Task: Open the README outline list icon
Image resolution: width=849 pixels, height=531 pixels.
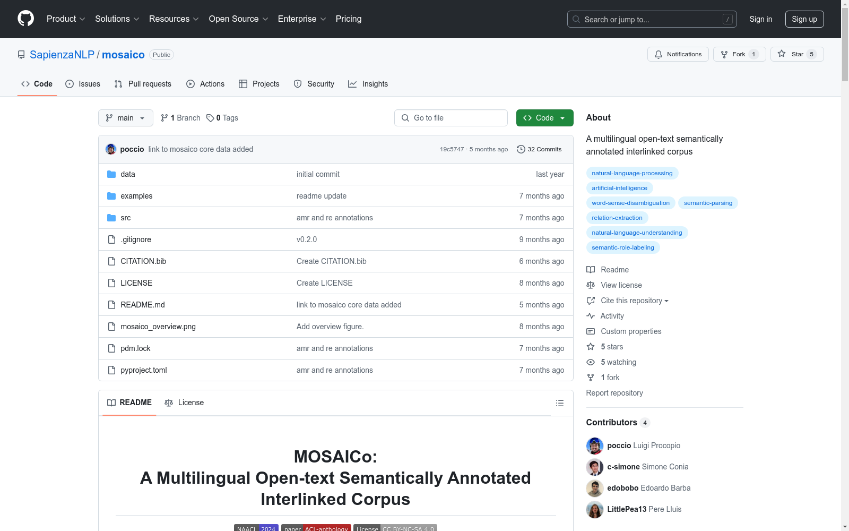Action: coord(559,403)
